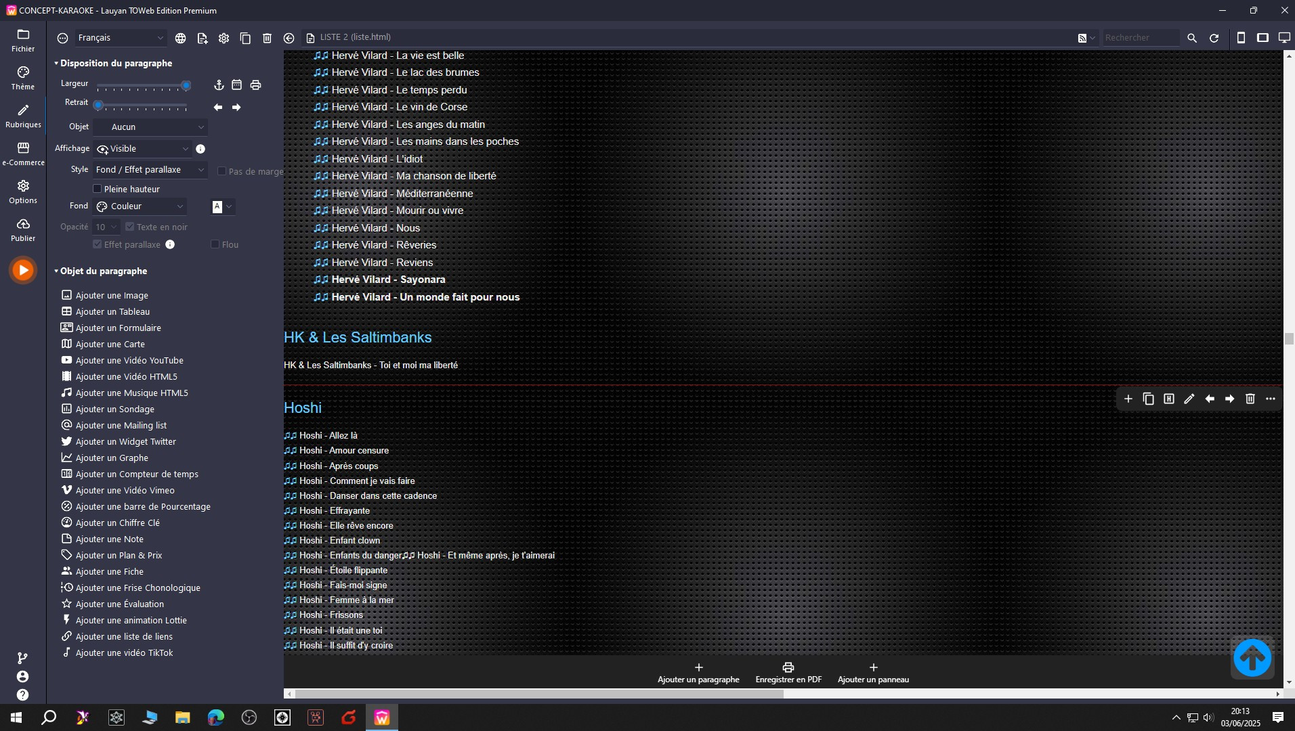1295x731 pixels.
Task: Click edit pencil in paragraph floating toolbar
Action: [1189, 399]
